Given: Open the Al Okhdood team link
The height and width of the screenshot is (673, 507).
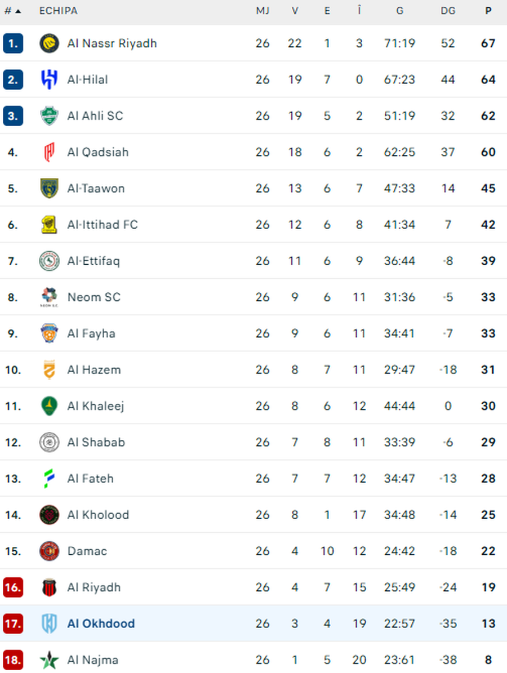Looking at the screenshot, I should click(x=101, y=623).
